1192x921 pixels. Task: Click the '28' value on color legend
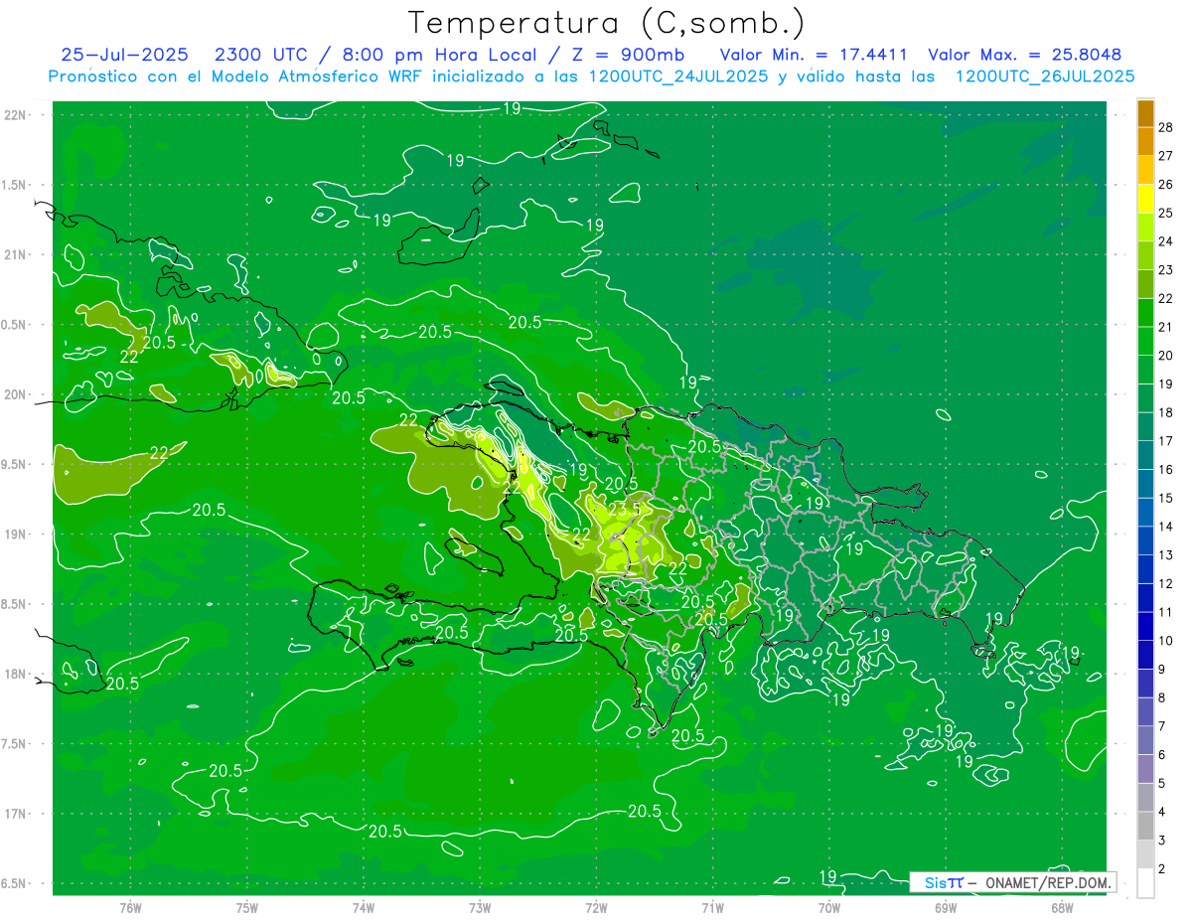tap(1166, 127)
